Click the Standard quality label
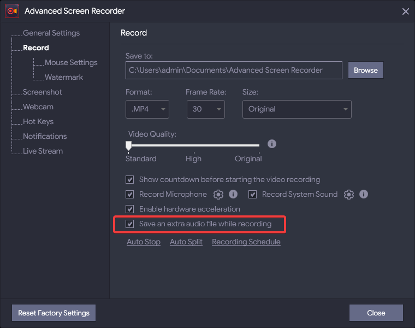Screen dimensions: 415x328 click(141, 159)
